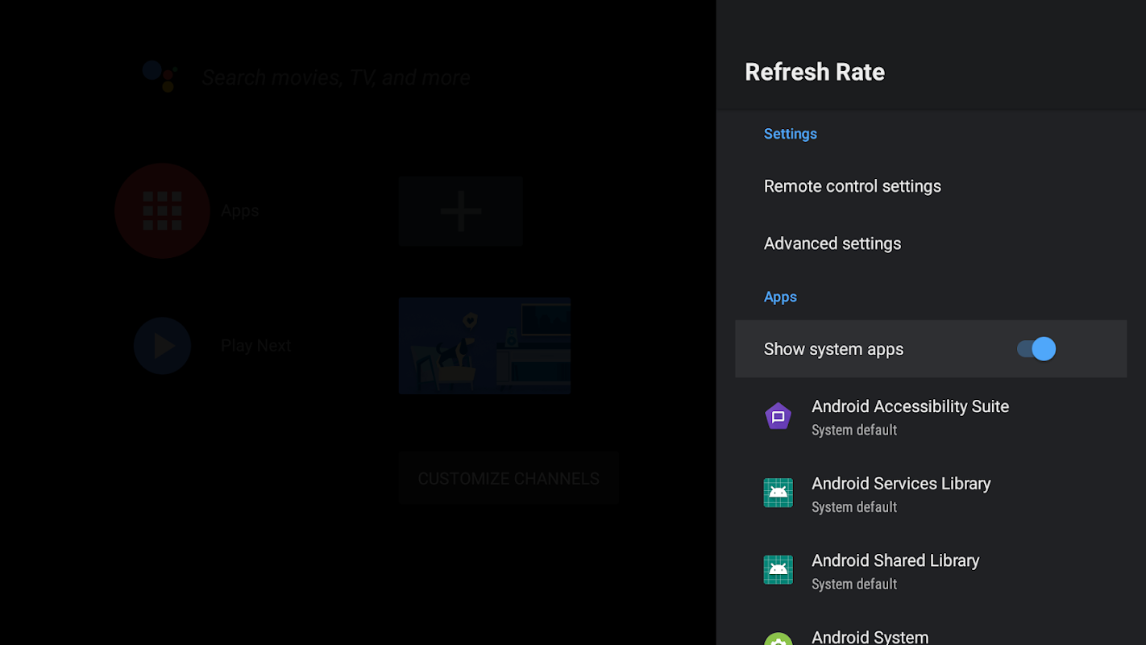
Task: Click the Google Assistant icon
Action: [x=160, y=77]
